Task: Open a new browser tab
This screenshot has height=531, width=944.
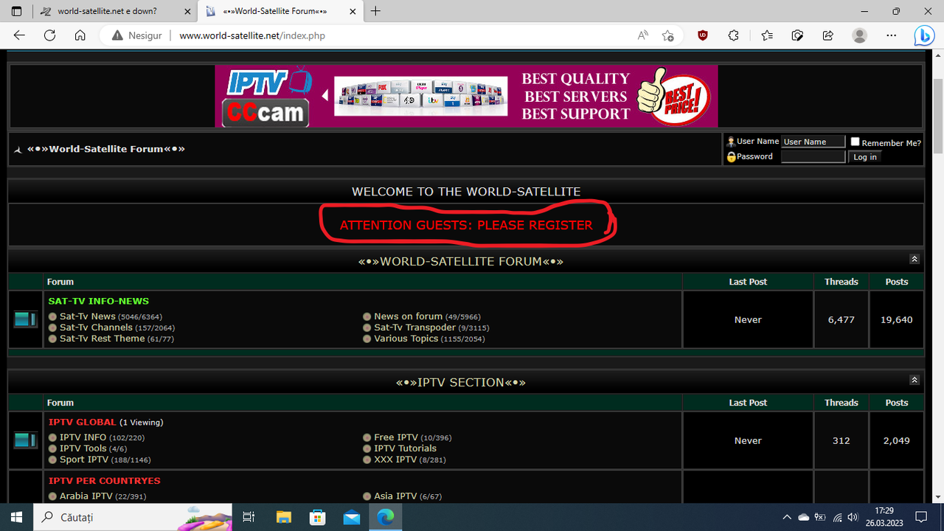Action: (376, 11)
